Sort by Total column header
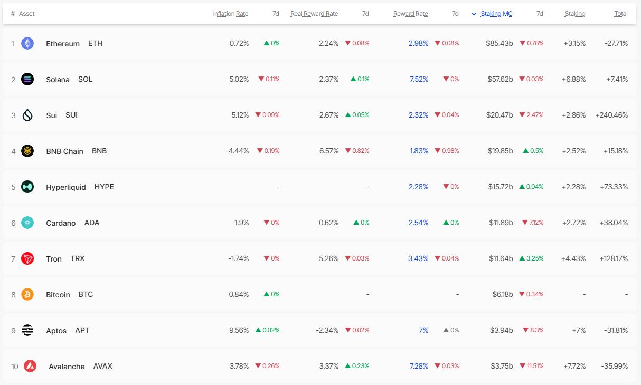Viewport: 641px width, 385px height. [x=621, y=14]
